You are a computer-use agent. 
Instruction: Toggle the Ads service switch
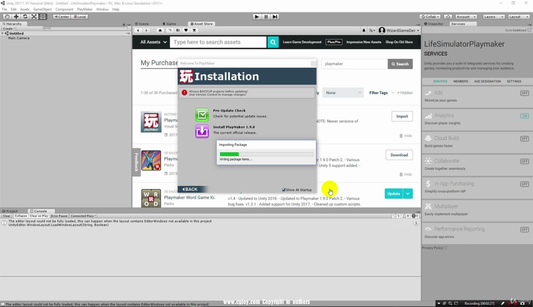click(x=524, y=93)
